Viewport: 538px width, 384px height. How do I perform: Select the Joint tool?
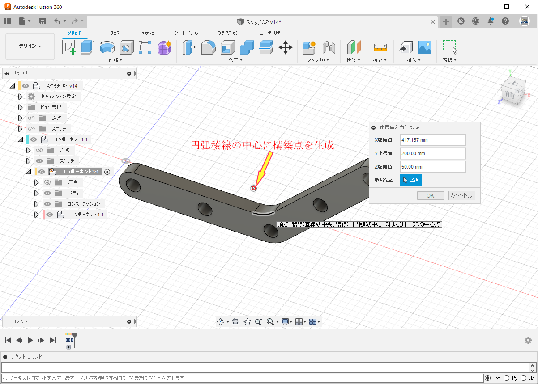coord(329,47)
